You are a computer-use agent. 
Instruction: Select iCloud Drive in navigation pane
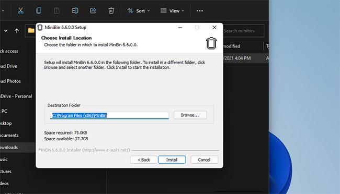tap(8, 66)
